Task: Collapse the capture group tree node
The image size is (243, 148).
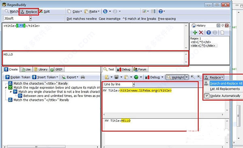Action: tap(6, 88)
